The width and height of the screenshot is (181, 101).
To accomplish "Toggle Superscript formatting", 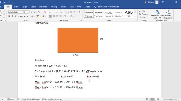I will (x=28, y=16).
